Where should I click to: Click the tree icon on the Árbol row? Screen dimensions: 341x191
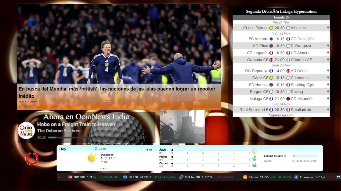(x=254, y=151)
